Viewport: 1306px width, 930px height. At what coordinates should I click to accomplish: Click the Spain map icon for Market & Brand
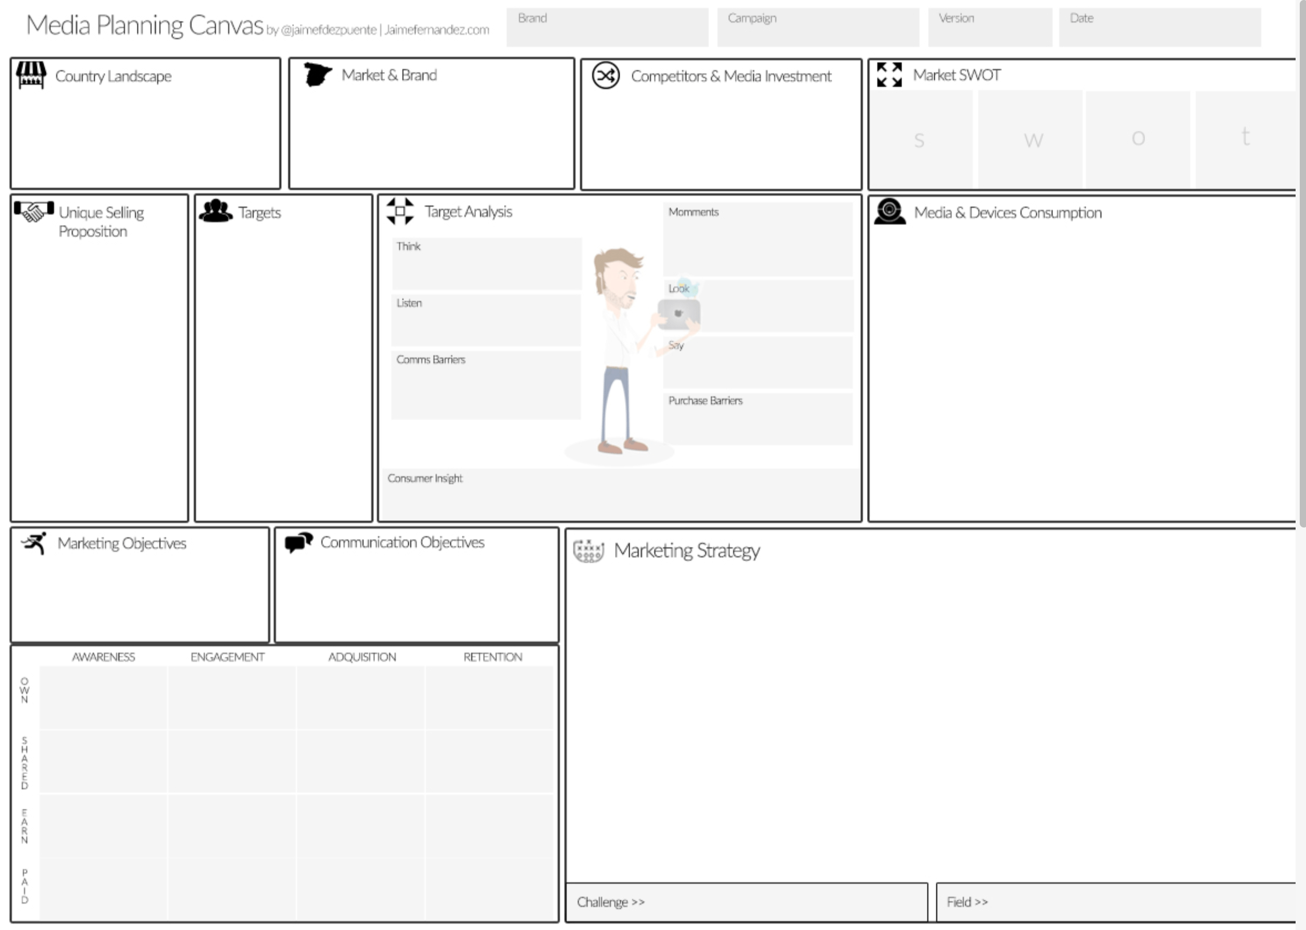[x=317, y=74]
